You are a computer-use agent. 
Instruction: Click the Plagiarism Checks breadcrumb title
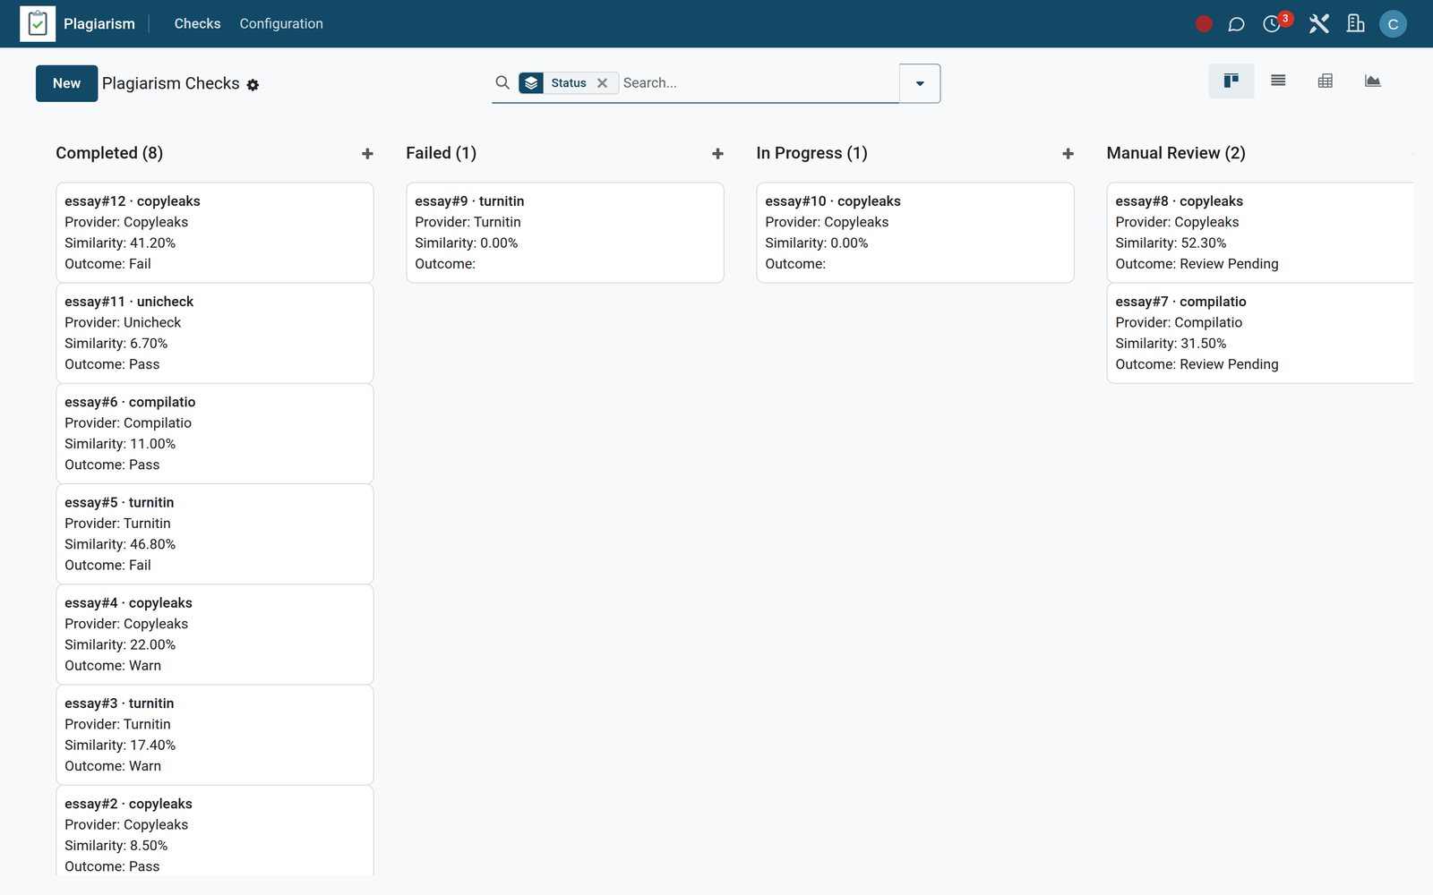171,83
